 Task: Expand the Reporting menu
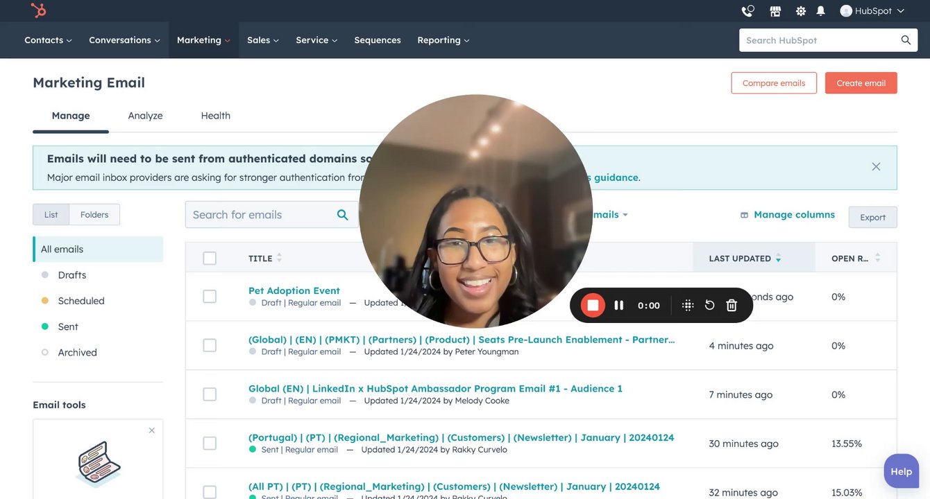click(x=443, y=40)
